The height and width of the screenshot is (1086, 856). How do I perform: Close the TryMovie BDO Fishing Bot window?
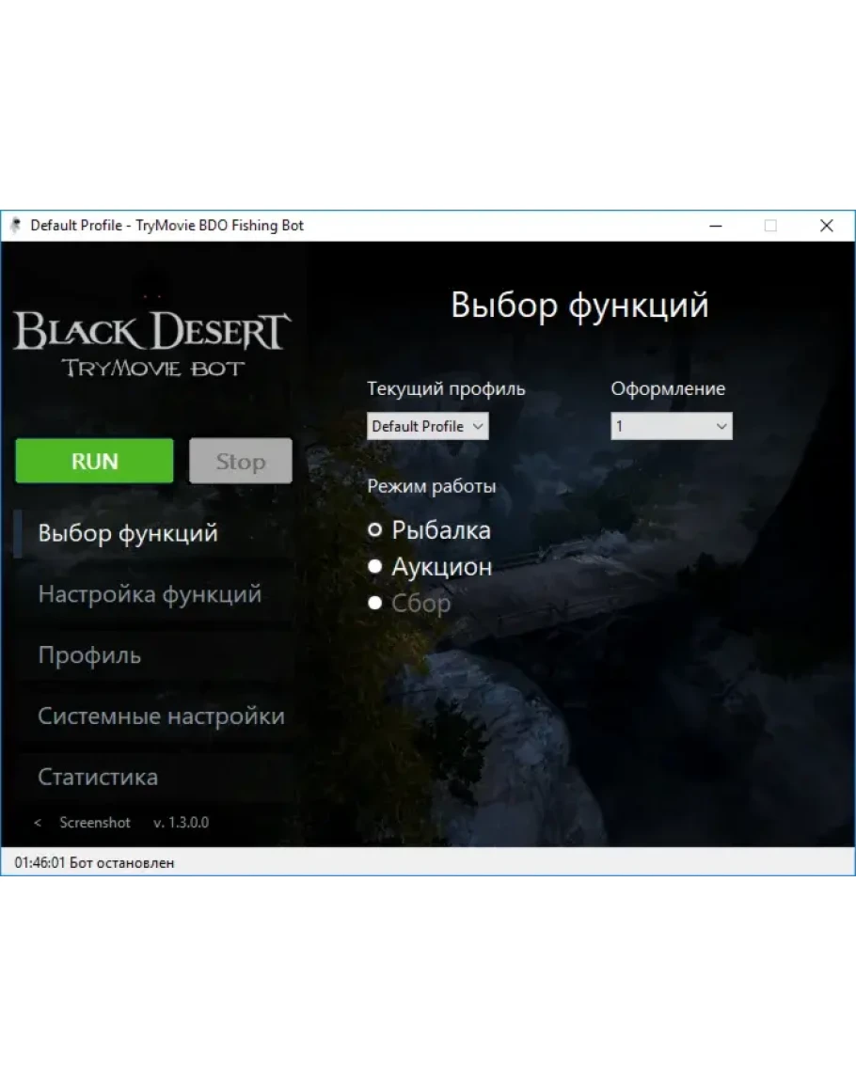pyautogui.click(x=826, y=226)
